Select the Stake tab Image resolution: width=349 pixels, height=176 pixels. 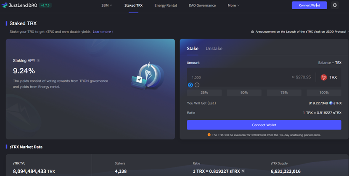[x=193, y=49]
